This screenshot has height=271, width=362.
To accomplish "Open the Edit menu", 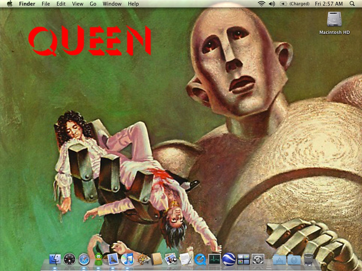I will pos(61,4).
